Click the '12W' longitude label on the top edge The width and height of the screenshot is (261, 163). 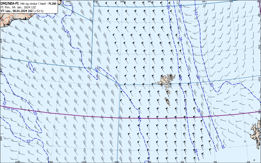click(95, 2)
